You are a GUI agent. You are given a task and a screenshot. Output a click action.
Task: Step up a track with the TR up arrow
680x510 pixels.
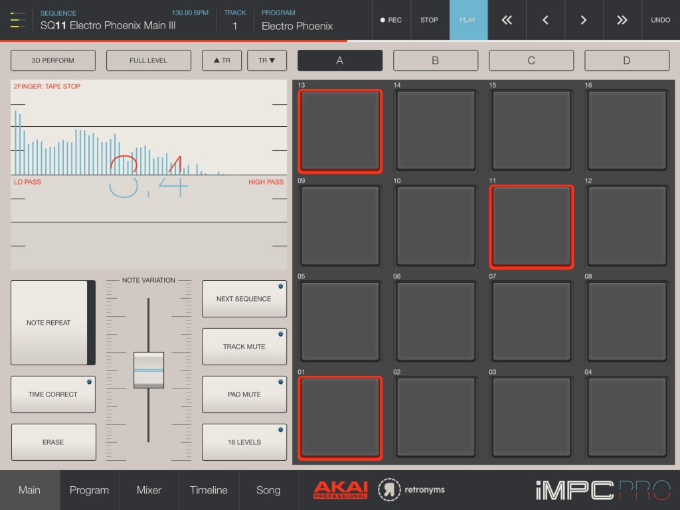click(222, 60)
